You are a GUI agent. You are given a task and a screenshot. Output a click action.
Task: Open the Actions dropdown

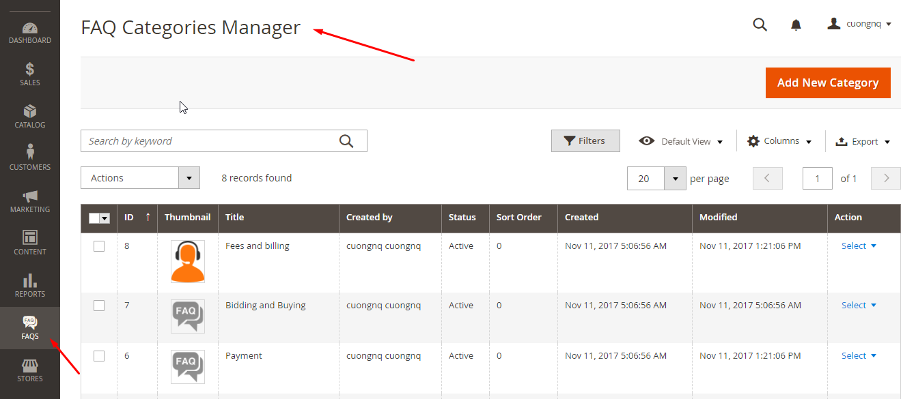[x=140, y=178]
